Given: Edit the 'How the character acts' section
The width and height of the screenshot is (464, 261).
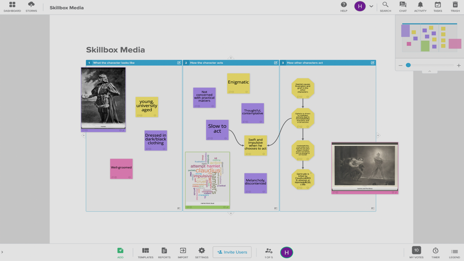Looking at the screenshot, I should pyautogui.click(x=275, y=63).
